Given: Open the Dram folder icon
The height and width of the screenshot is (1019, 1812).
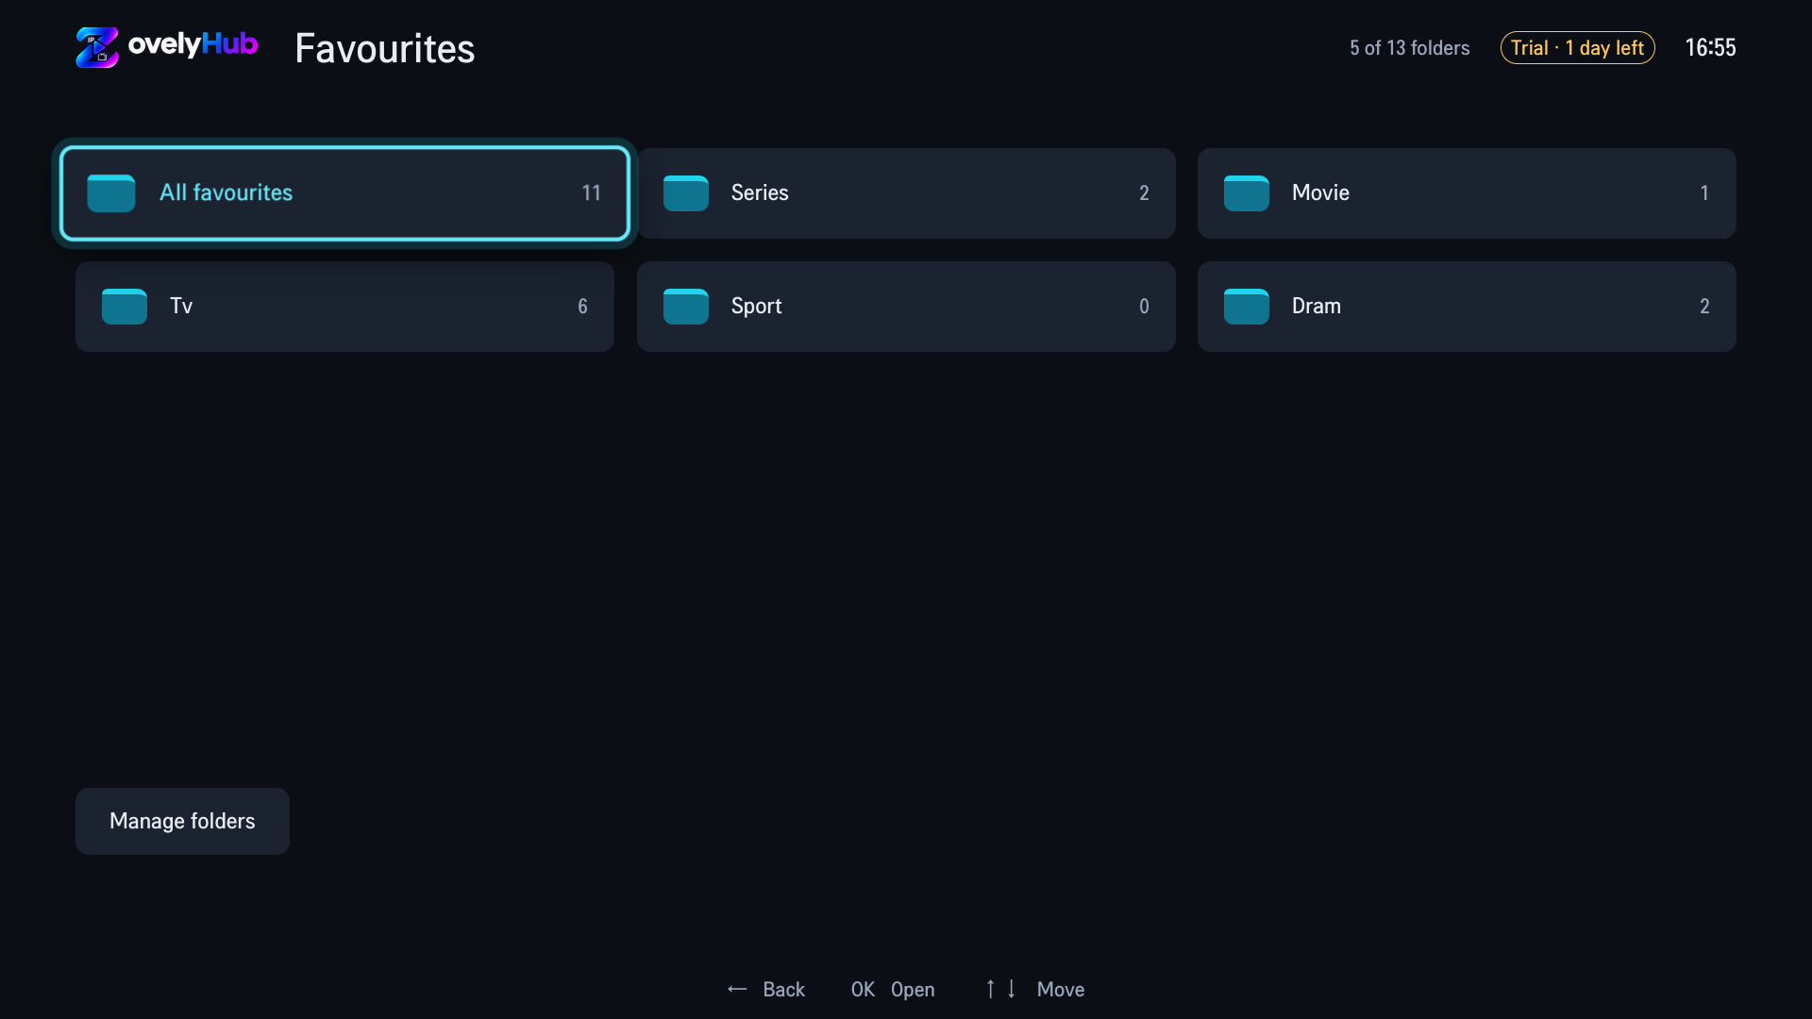Looking at the screenshot, I should click(1247, 307).
